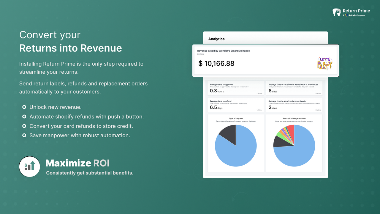
Task: Click the 0.3 hours value
Action: pyautogui.click(x=217, y=91)
